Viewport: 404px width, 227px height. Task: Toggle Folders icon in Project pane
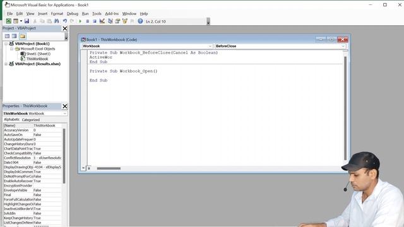(23, 37)
